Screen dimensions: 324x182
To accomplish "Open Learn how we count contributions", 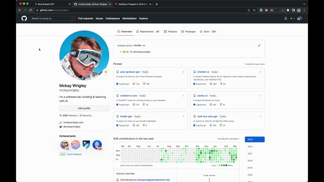I will 136,166.
